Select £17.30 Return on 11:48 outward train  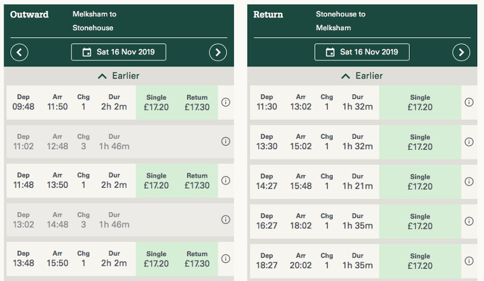pos(197,181)
